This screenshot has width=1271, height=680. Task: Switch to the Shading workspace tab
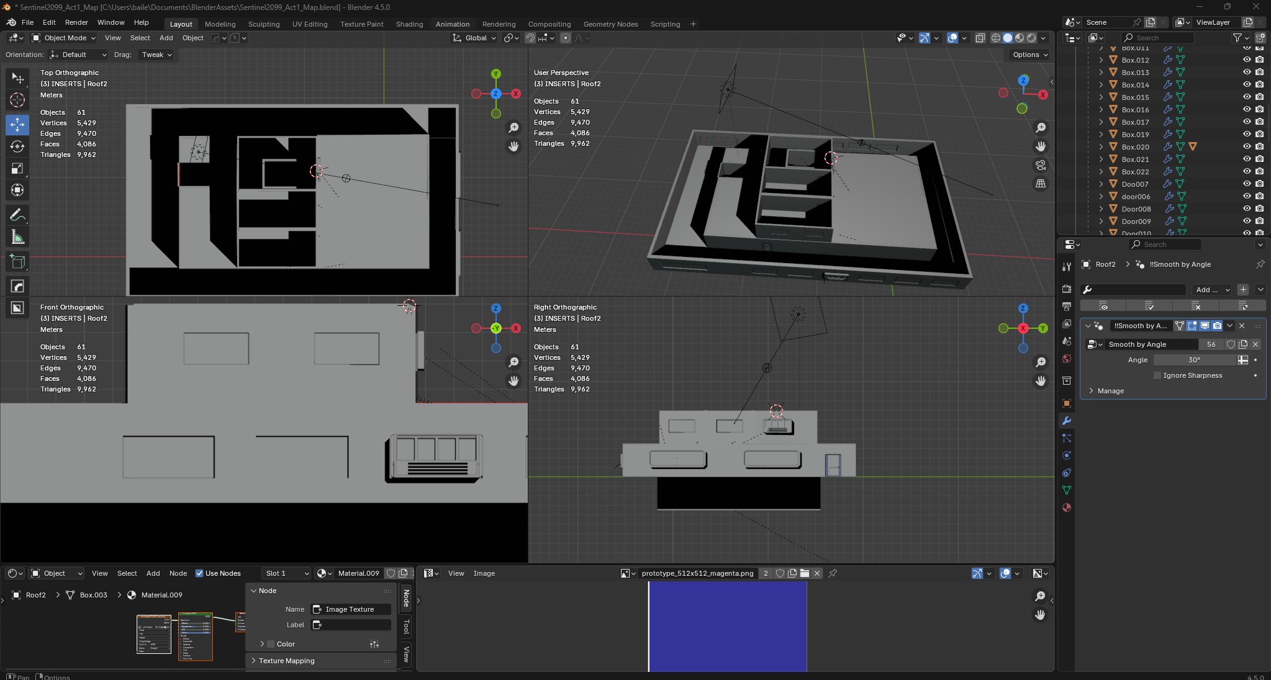point(408,24)
